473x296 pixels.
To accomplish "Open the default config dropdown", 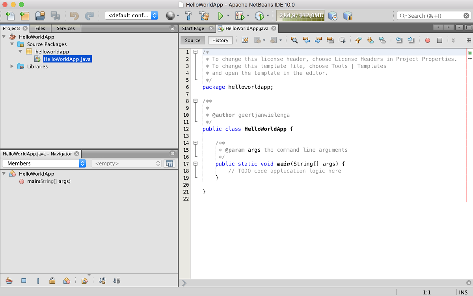I will click(x=132, y=16).
